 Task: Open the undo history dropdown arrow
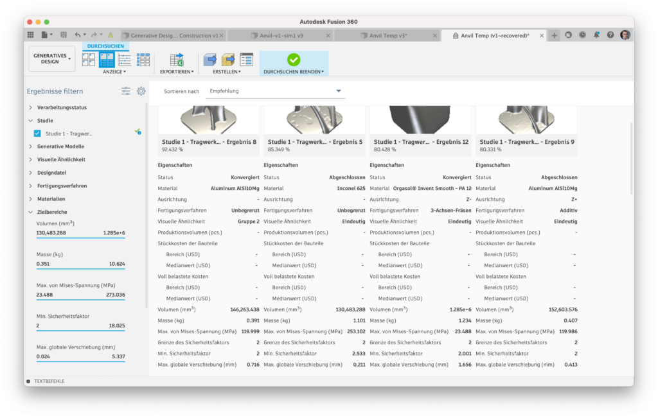(85, 35)
